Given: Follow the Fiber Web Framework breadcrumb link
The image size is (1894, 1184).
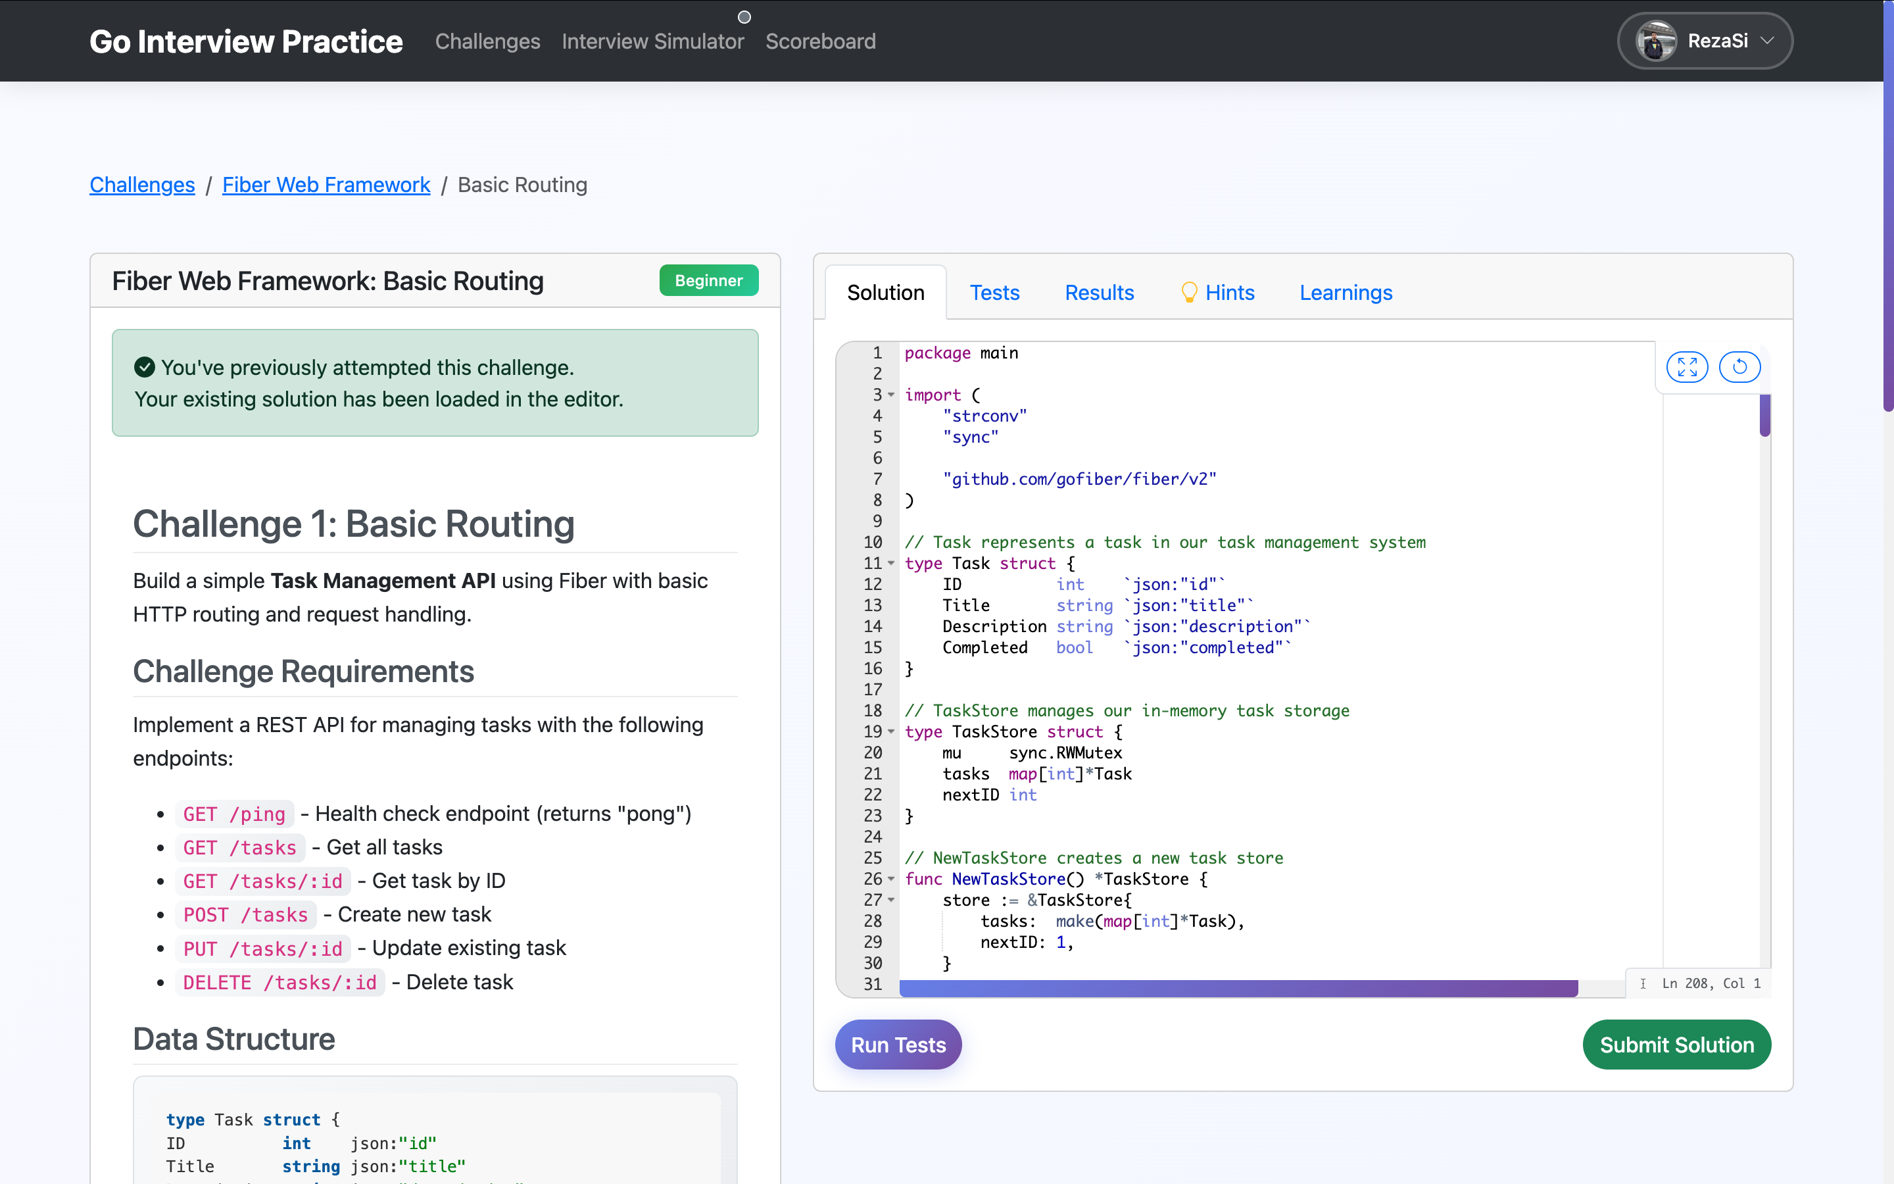Looking at the screenshot, I should pos(326,185).
